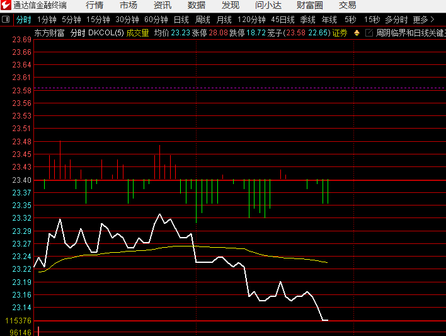This screenshot has width=446, height=336.
Task: Open the 交易 menu
Action: point(347,5)
